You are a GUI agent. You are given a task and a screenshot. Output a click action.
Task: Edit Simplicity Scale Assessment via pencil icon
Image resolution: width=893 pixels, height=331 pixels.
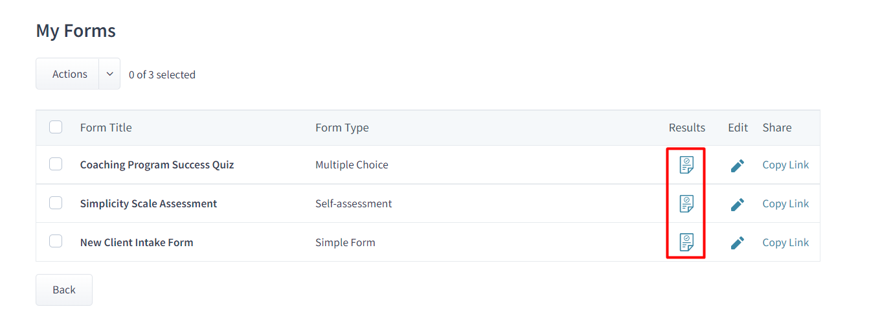point(737,205)
